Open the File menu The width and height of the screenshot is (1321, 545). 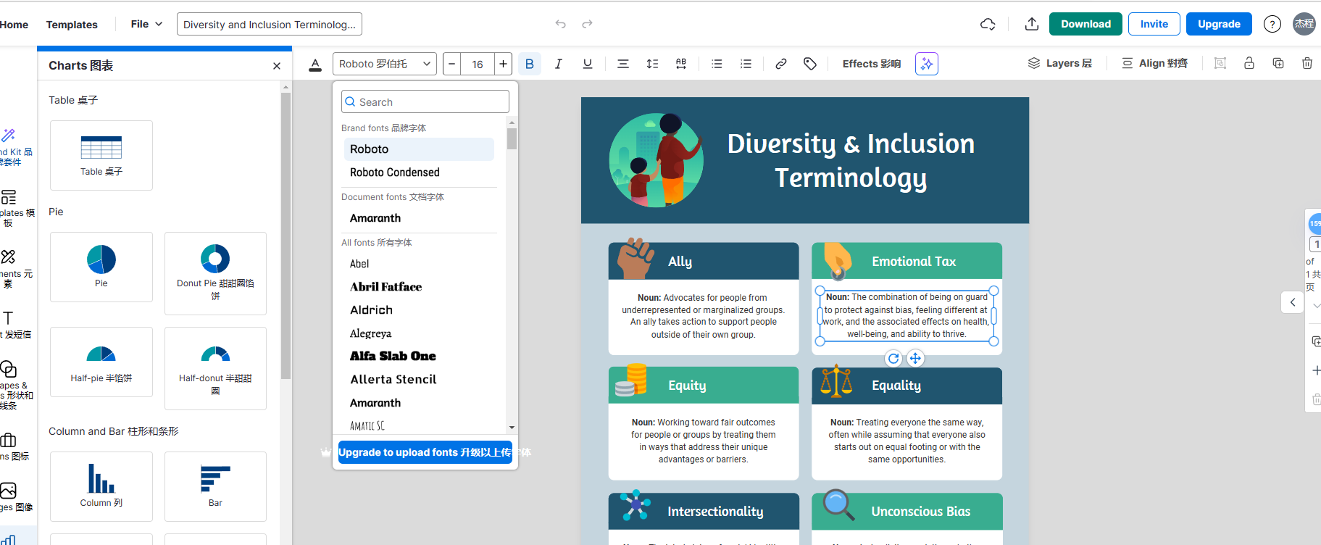[146, 24]
